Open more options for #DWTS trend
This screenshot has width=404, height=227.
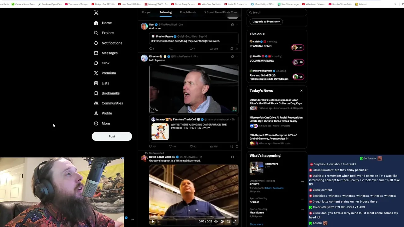coord(302,181)
